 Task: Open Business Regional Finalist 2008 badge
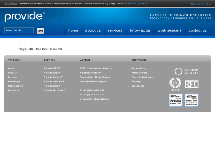click(176, 100)
